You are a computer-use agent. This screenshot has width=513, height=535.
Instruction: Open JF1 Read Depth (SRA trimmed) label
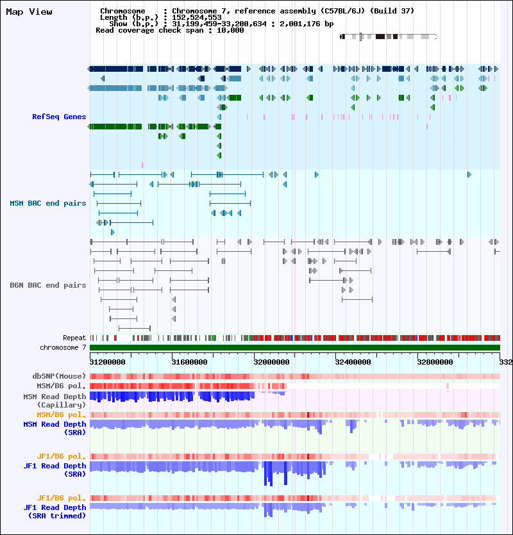coord(55,511)
